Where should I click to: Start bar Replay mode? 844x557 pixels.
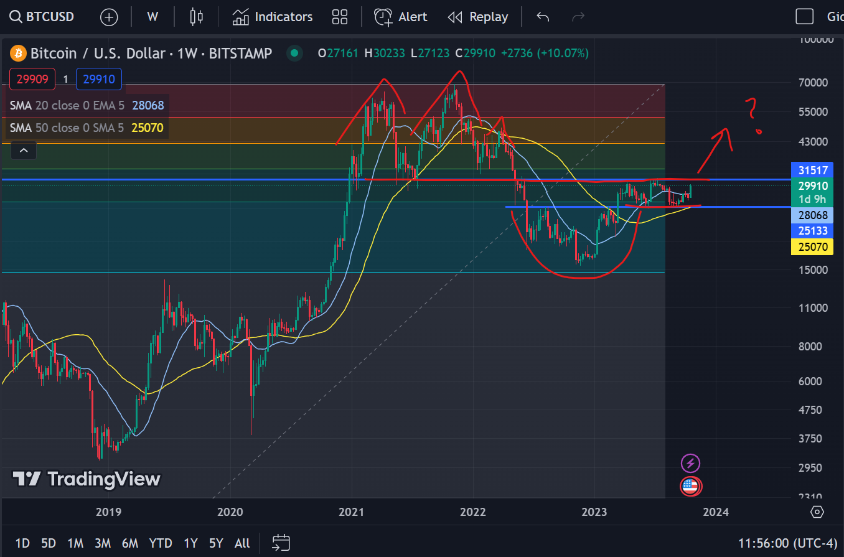(478, 17)
